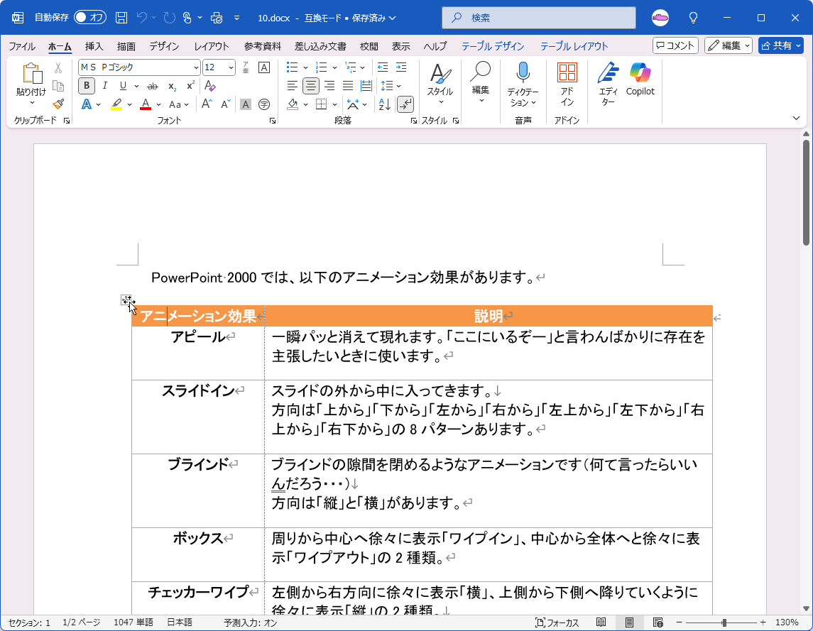813x631 pixels.
Task: Click the search (検索) box
Action: tap(539, 18)
